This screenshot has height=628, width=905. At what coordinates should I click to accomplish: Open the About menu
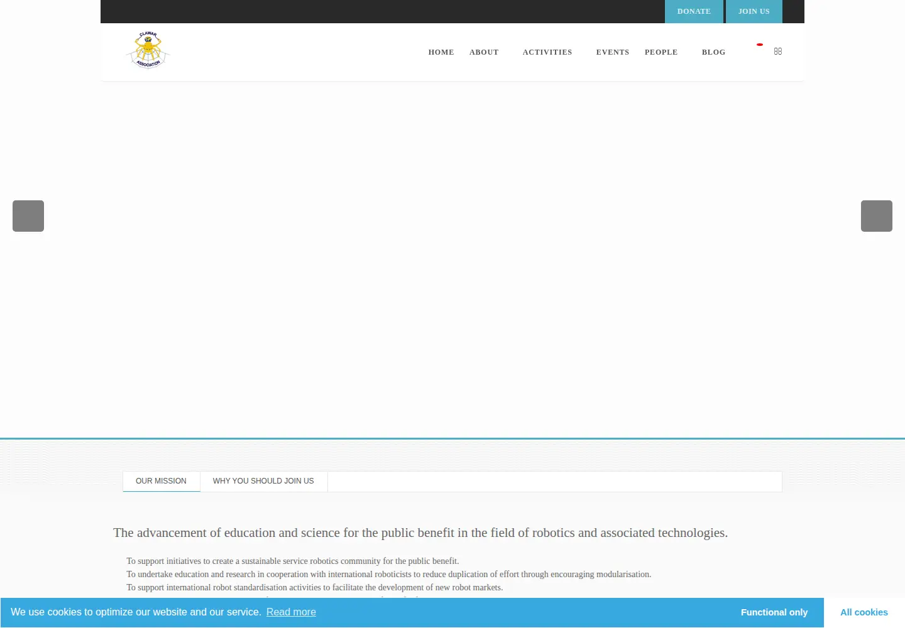coord(484,52)
